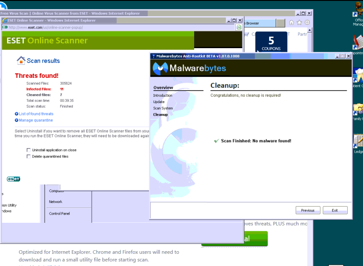Click the Total scan time 00:39:35
Screen dimensions: 363x266
(67, 100)
